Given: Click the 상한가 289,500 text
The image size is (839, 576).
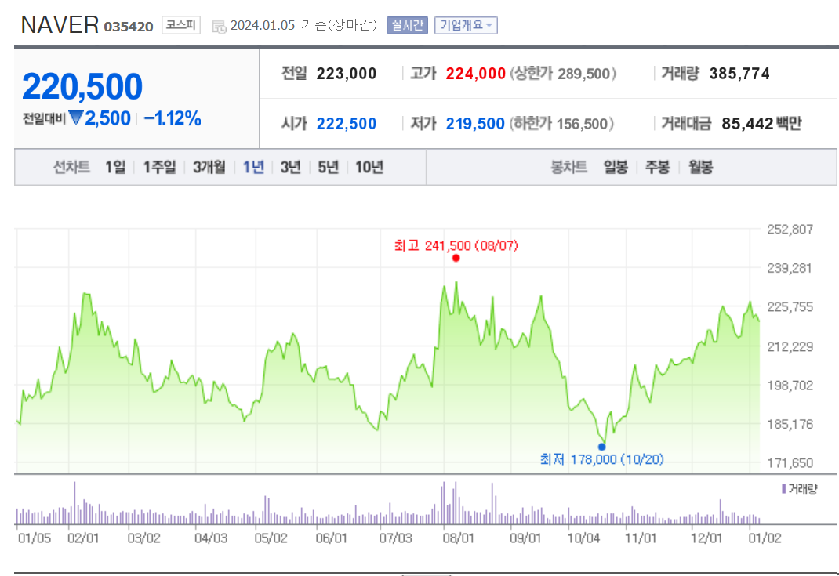Looking at the screenshot, I should (562, 74).
